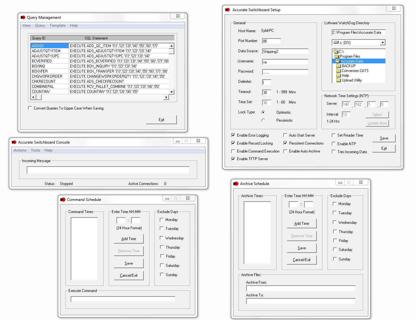Enable Command Execution checkbox
Screen dimensions: 416x320
(x=233, y=151)
